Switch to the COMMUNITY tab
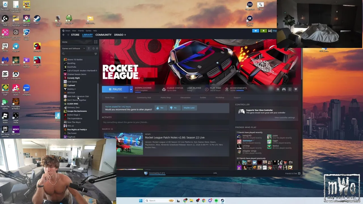 click(104, 35)
